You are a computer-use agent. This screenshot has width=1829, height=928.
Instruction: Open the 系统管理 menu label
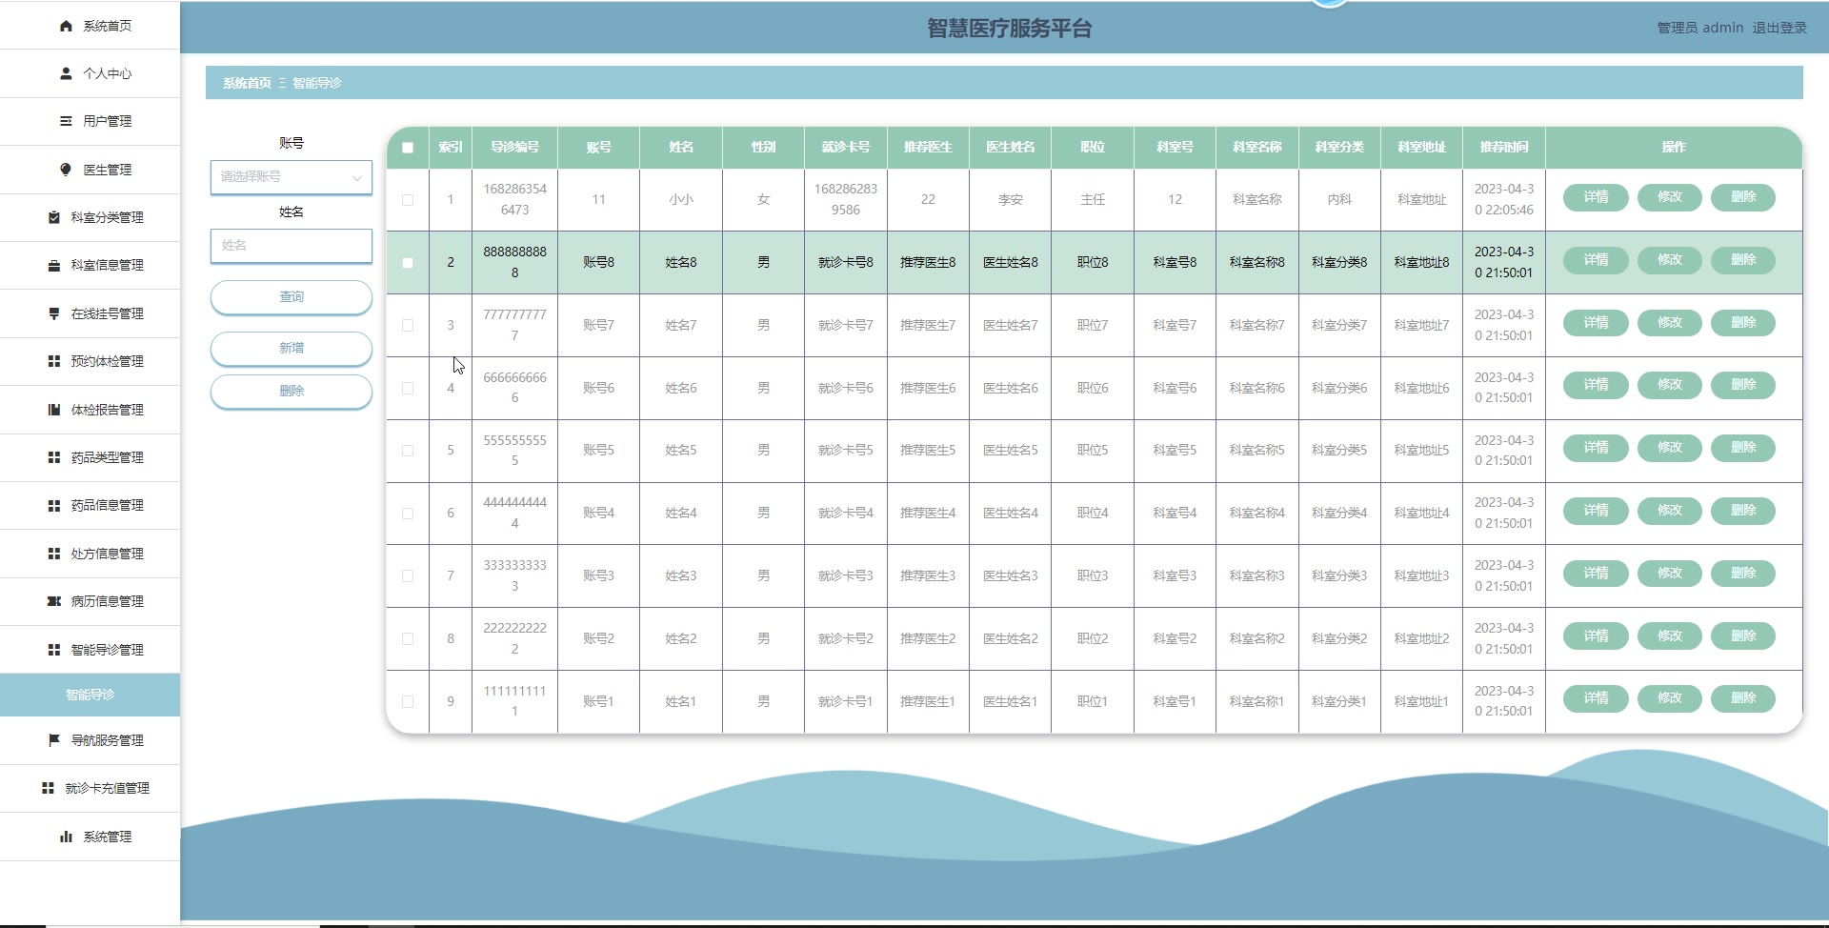tap(108, 837)
